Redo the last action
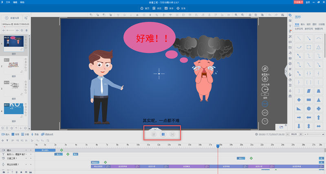This screenshot has height=174, width=326. [x=276, y=15]
